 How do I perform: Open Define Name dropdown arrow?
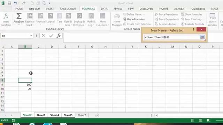144,15
